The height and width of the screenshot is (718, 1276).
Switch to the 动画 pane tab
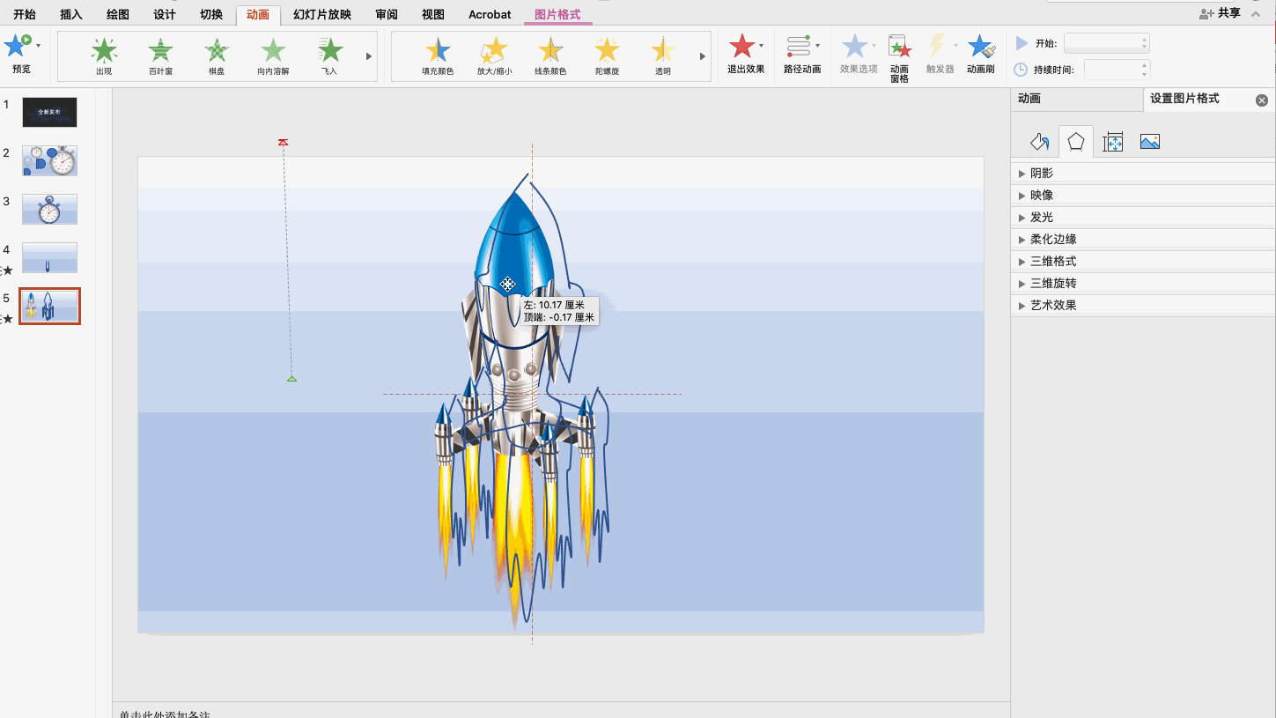[x=1077, y=99]
